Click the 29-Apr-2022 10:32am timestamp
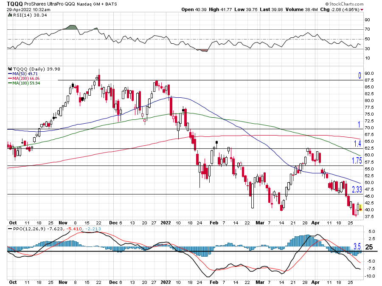382x286 pixels. click(28, 10)
